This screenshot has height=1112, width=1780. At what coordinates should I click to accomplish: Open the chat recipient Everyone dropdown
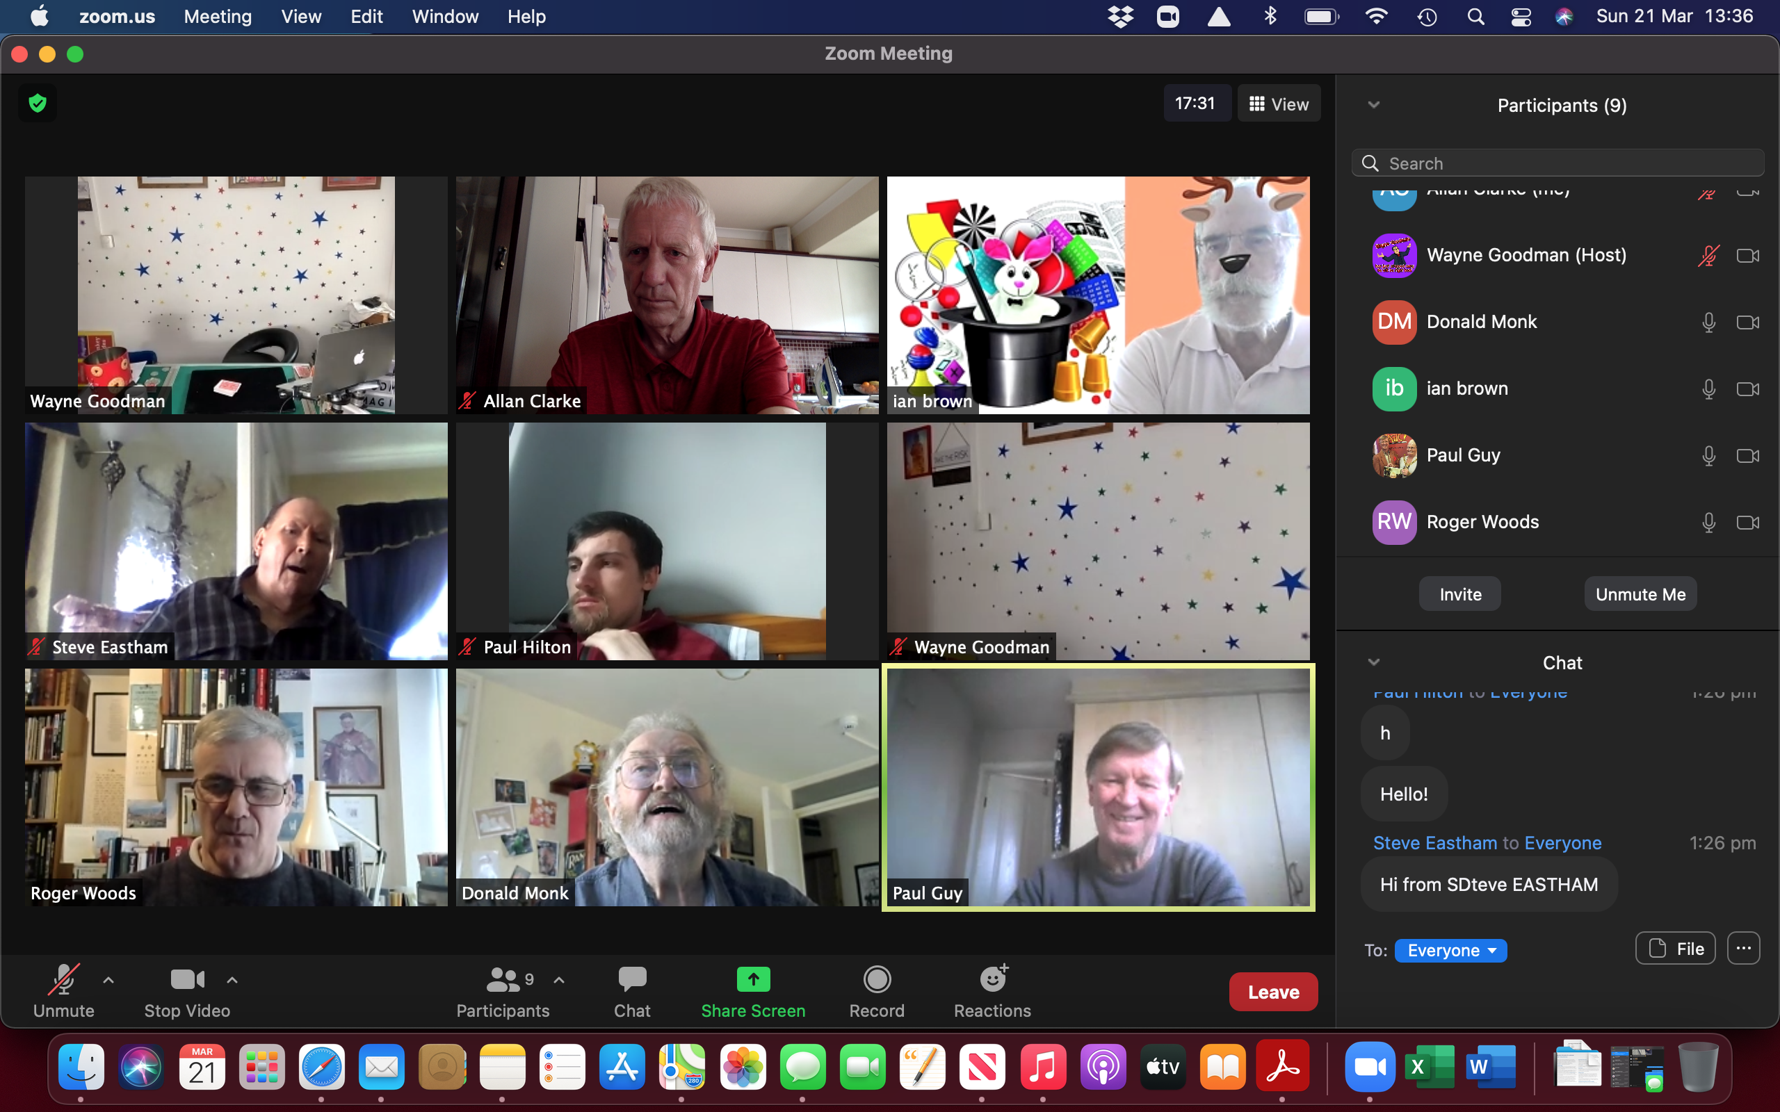pyautogui.click(x=1450, y=950)
